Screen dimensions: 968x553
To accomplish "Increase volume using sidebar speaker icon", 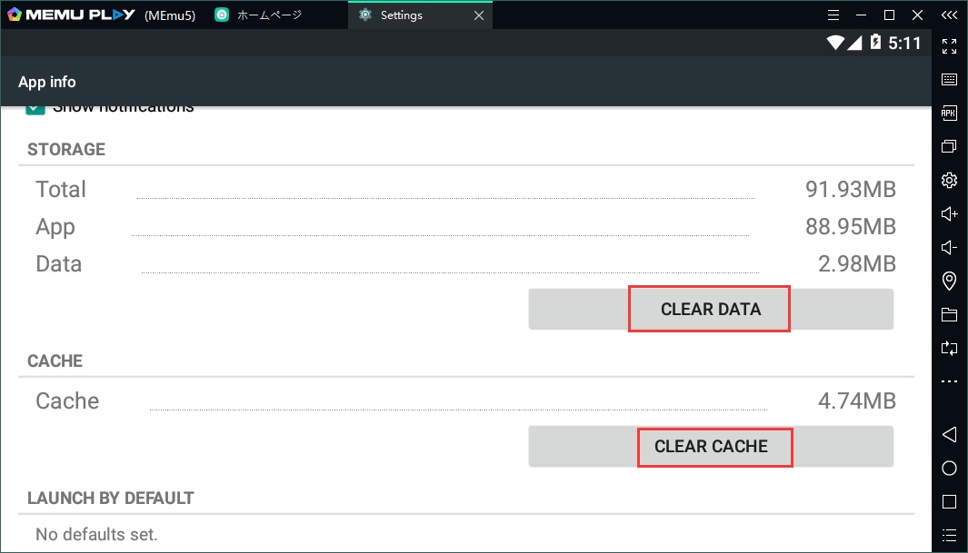I will pyautogui.click(x=949, y=213).
